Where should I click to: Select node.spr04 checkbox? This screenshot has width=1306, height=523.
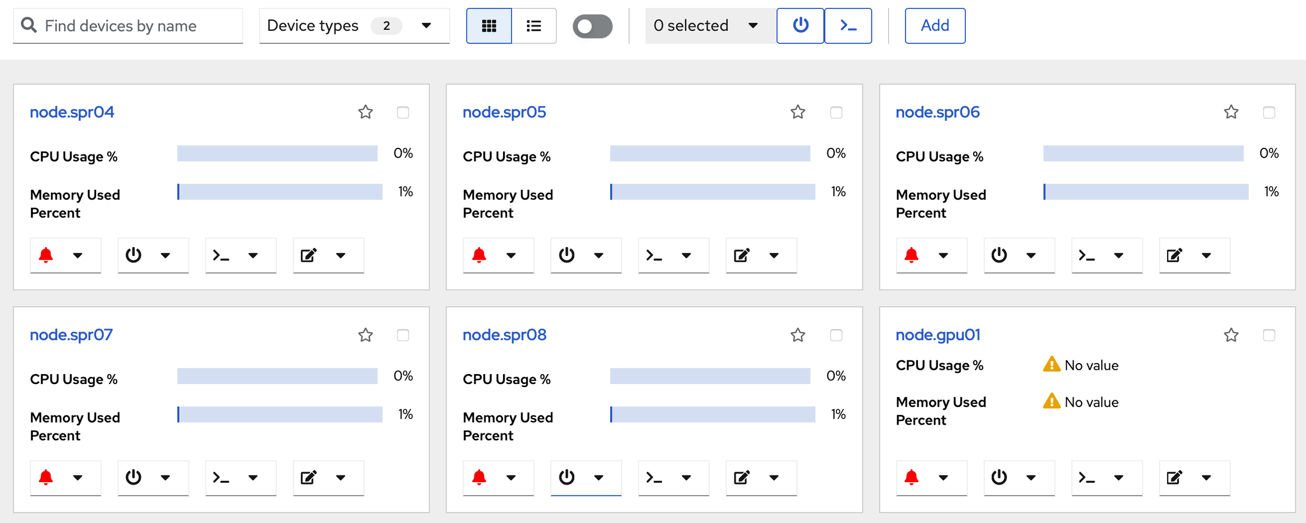click(x=403, y=112)
